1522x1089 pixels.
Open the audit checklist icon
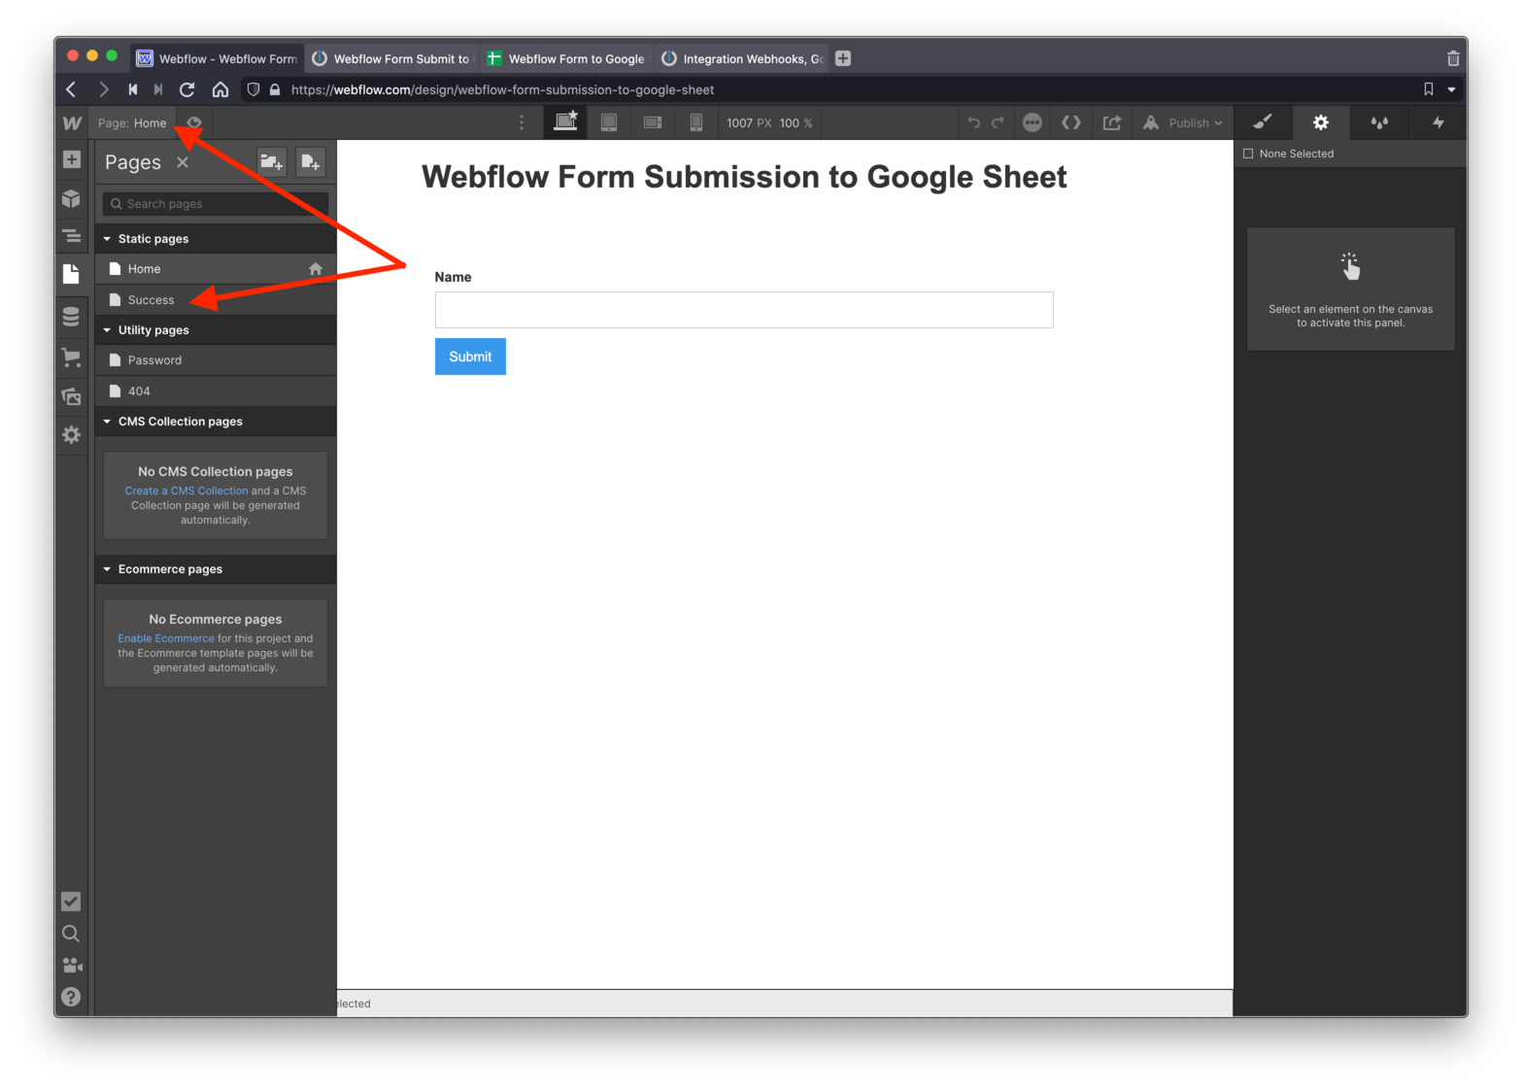[x=71, y=902]
